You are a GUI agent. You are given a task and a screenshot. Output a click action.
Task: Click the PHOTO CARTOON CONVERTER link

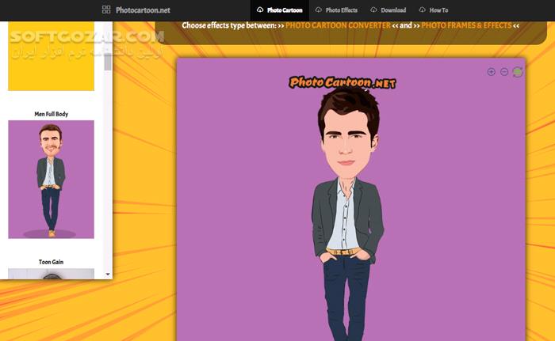tap(338, 25)
